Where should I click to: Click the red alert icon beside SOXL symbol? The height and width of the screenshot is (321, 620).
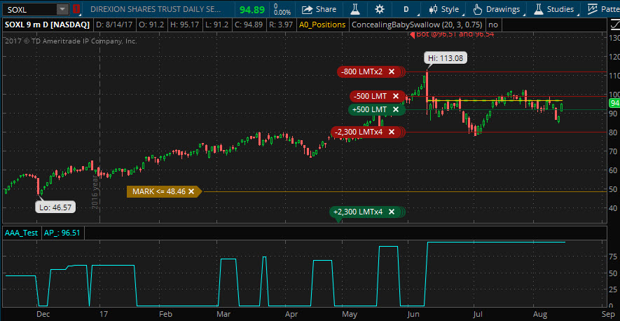click(x=76, y=9)
